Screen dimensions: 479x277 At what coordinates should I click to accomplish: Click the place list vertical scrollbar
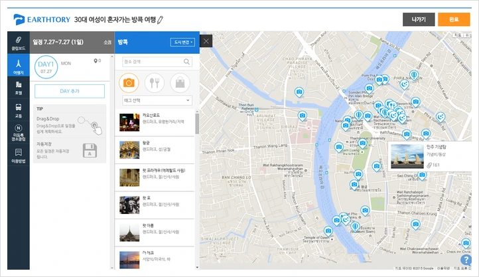coord(197,124)
